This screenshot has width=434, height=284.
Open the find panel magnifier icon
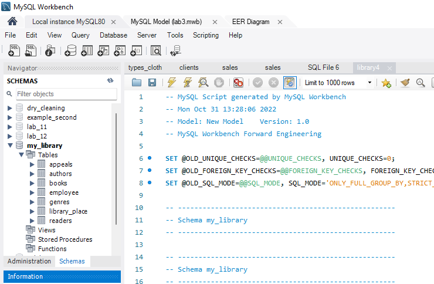pos(421,83)
